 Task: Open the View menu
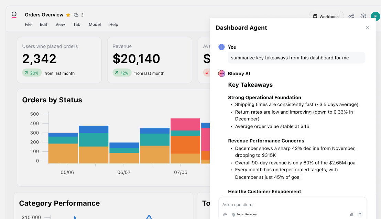[x=60, y=24]
